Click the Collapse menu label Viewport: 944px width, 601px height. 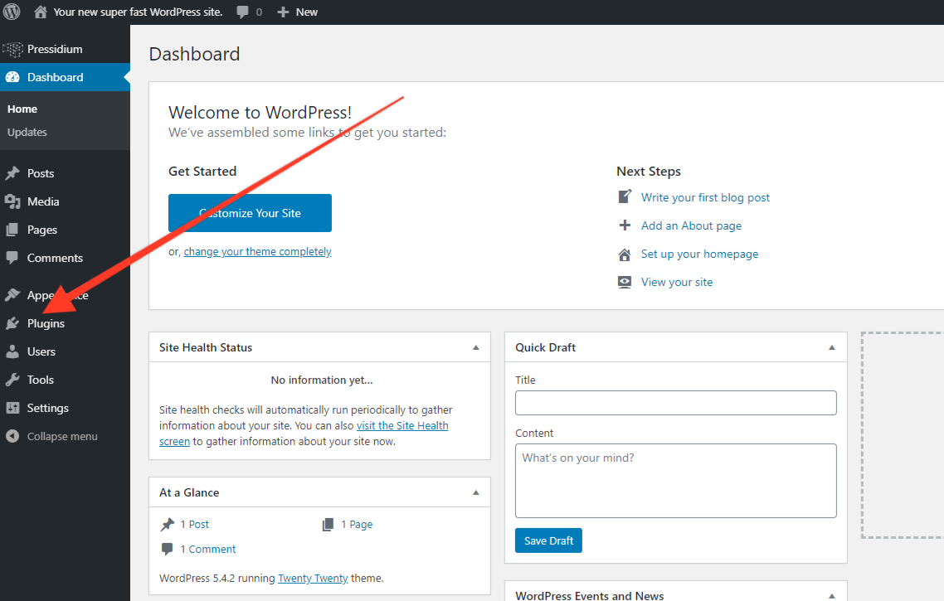point(62,437)
